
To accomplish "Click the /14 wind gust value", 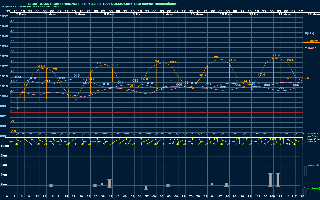I will (287, 144).
